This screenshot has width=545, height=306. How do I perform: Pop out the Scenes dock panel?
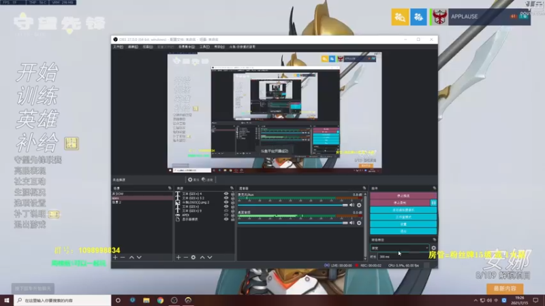tap(170, 188)
